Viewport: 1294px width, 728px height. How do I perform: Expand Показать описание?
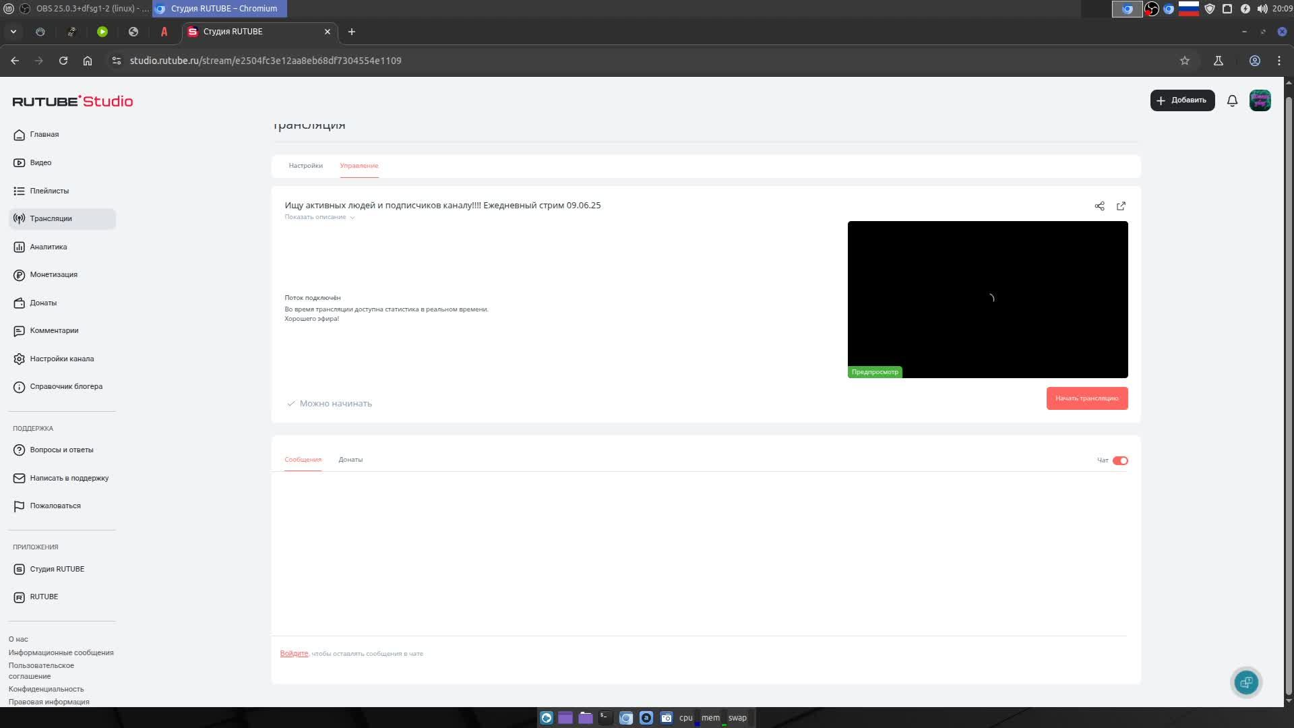point(319,217)
